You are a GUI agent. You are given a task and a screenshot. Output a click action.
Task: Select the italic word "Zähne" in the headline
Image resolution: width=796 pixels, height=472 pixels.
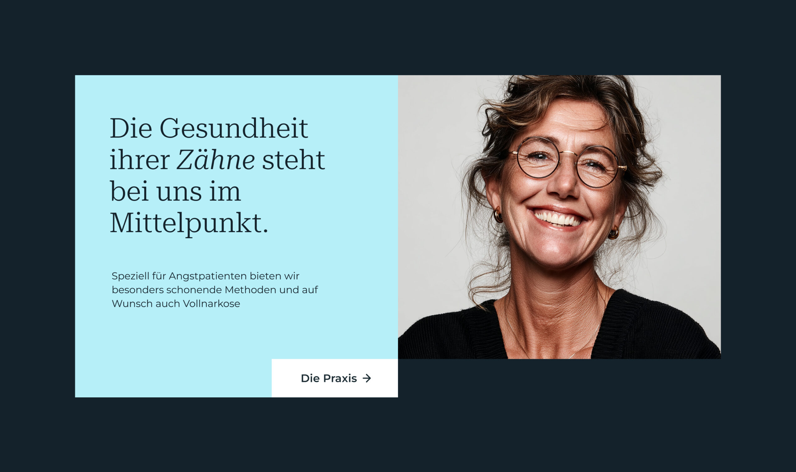pyautogui.click(x=215, y=160)
